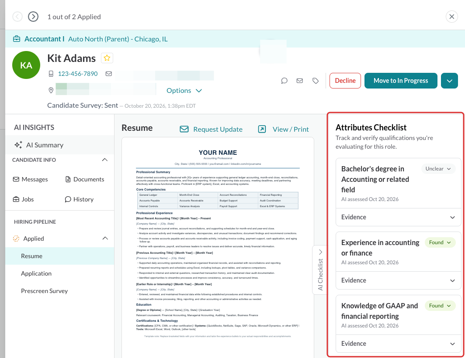Screen dimensions: 465x358
Task: Collapse the AI Checklist side tab
Action: [x=320, y=270]
